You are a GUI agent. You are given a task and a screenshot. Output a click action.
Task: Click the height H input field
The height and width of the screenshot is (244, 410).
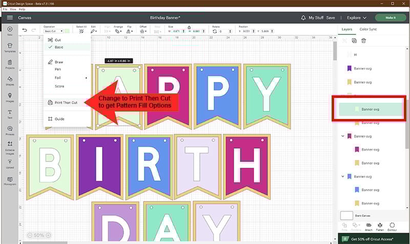(x=198, y=31)
